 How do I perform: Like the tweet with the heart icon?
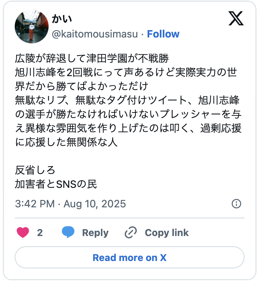click(x=23, y=232)
